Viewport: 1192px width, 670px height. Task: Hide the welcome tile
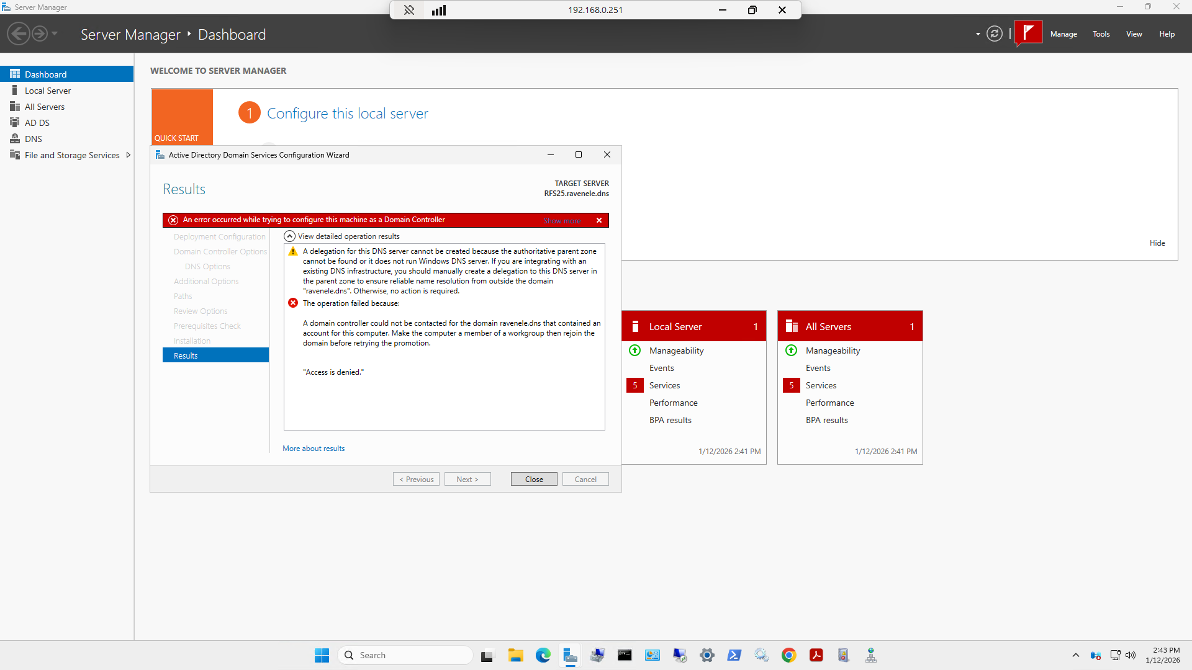[x=1157, y=243]
